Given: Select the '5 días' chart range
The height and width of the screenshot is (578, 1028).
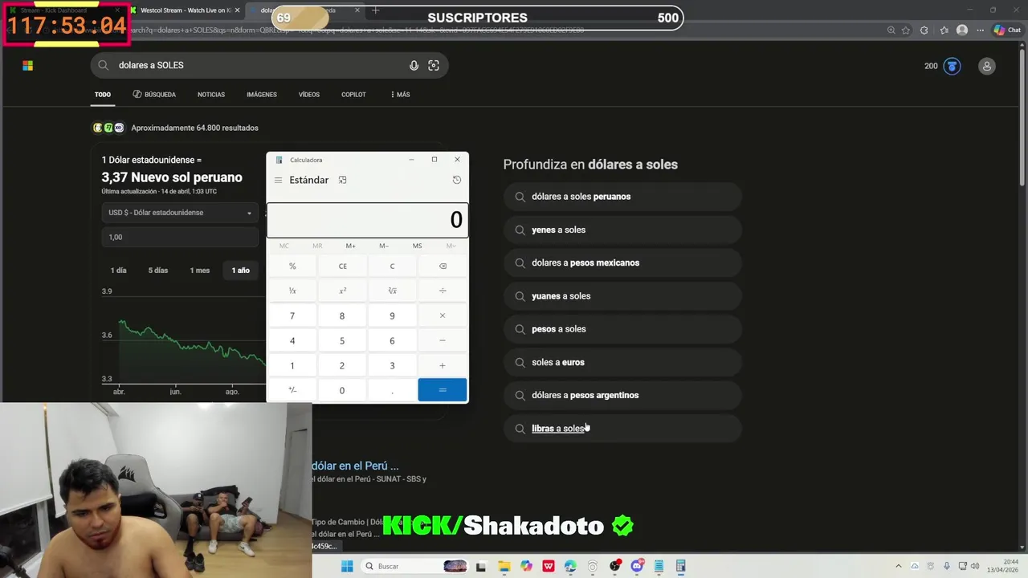Looking at the screenshot, I should tap(158, 271).
